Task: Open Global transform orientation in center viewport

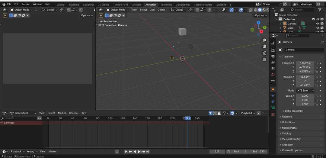Action: pos(178,10)
